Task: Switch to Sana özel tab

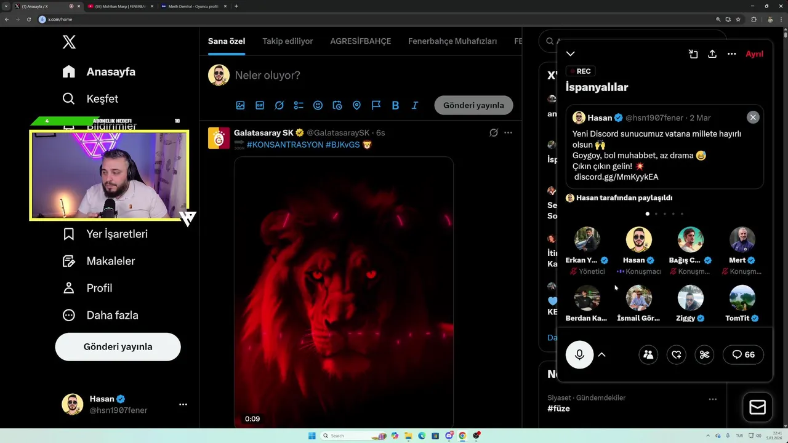Action: click(x=227, y=41)
